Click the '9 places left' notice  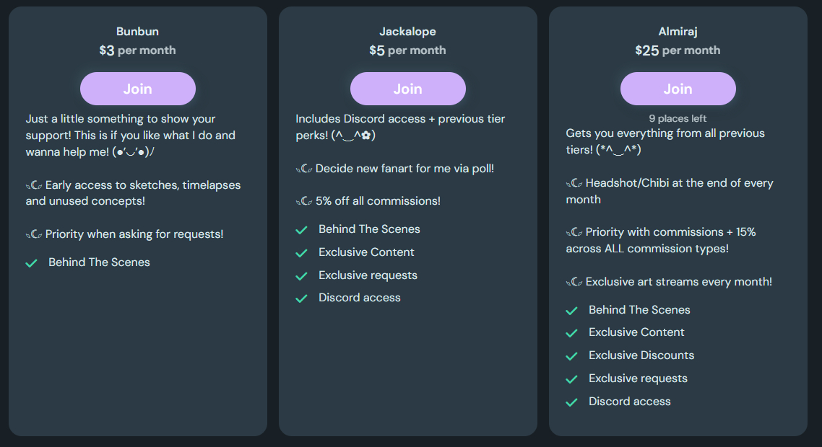tap(678, 118)
